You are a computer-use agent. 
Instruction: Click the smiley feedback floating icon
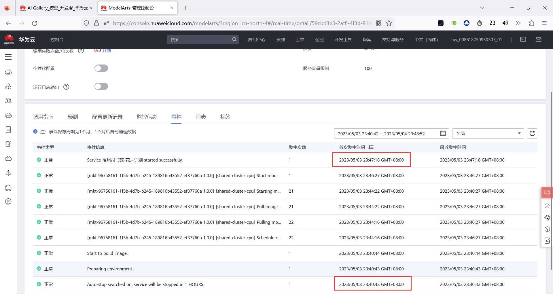[x=547, y=206]
